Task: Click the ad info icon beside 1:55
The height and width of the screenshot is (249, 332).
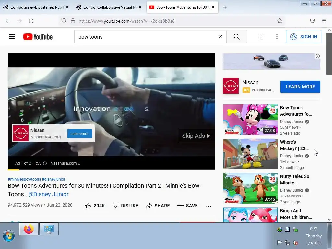Action: 45,163
